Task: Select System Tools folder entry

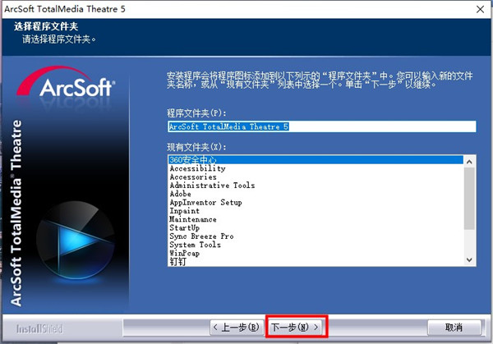Action: tap(197, 245)
